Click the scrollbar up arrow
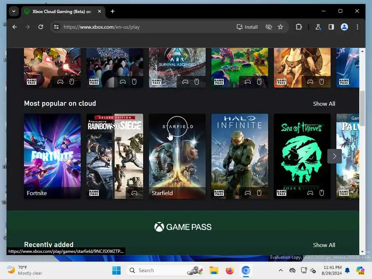 (362, 51)
